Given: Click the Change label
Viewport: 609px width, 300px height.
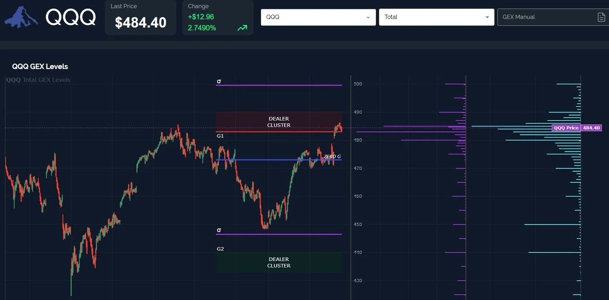Looking at the screenshot, I should tap(198, 6).
